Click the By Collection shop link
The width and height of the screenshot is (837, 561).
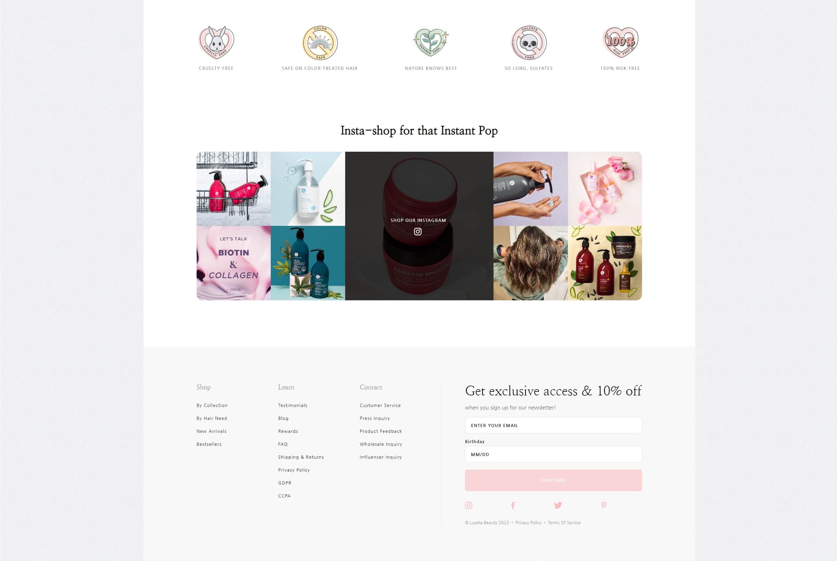[212, 405]
